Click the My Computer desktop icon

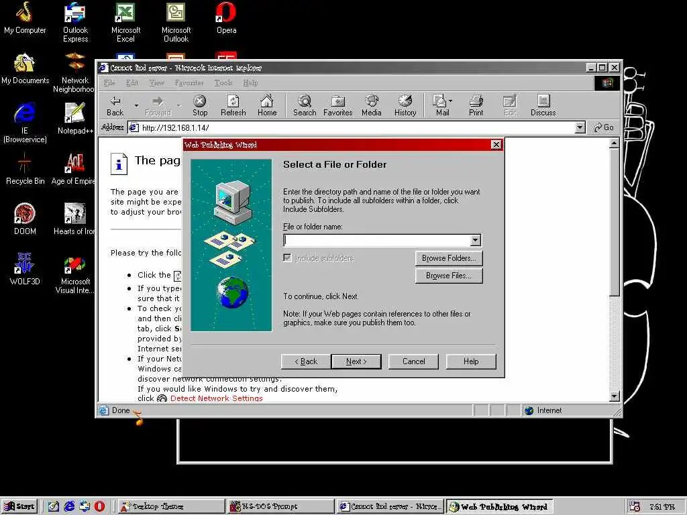point(25,18)
